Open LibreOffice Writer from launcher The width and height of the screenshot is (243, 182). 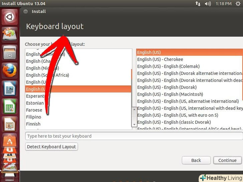(10, 88)
